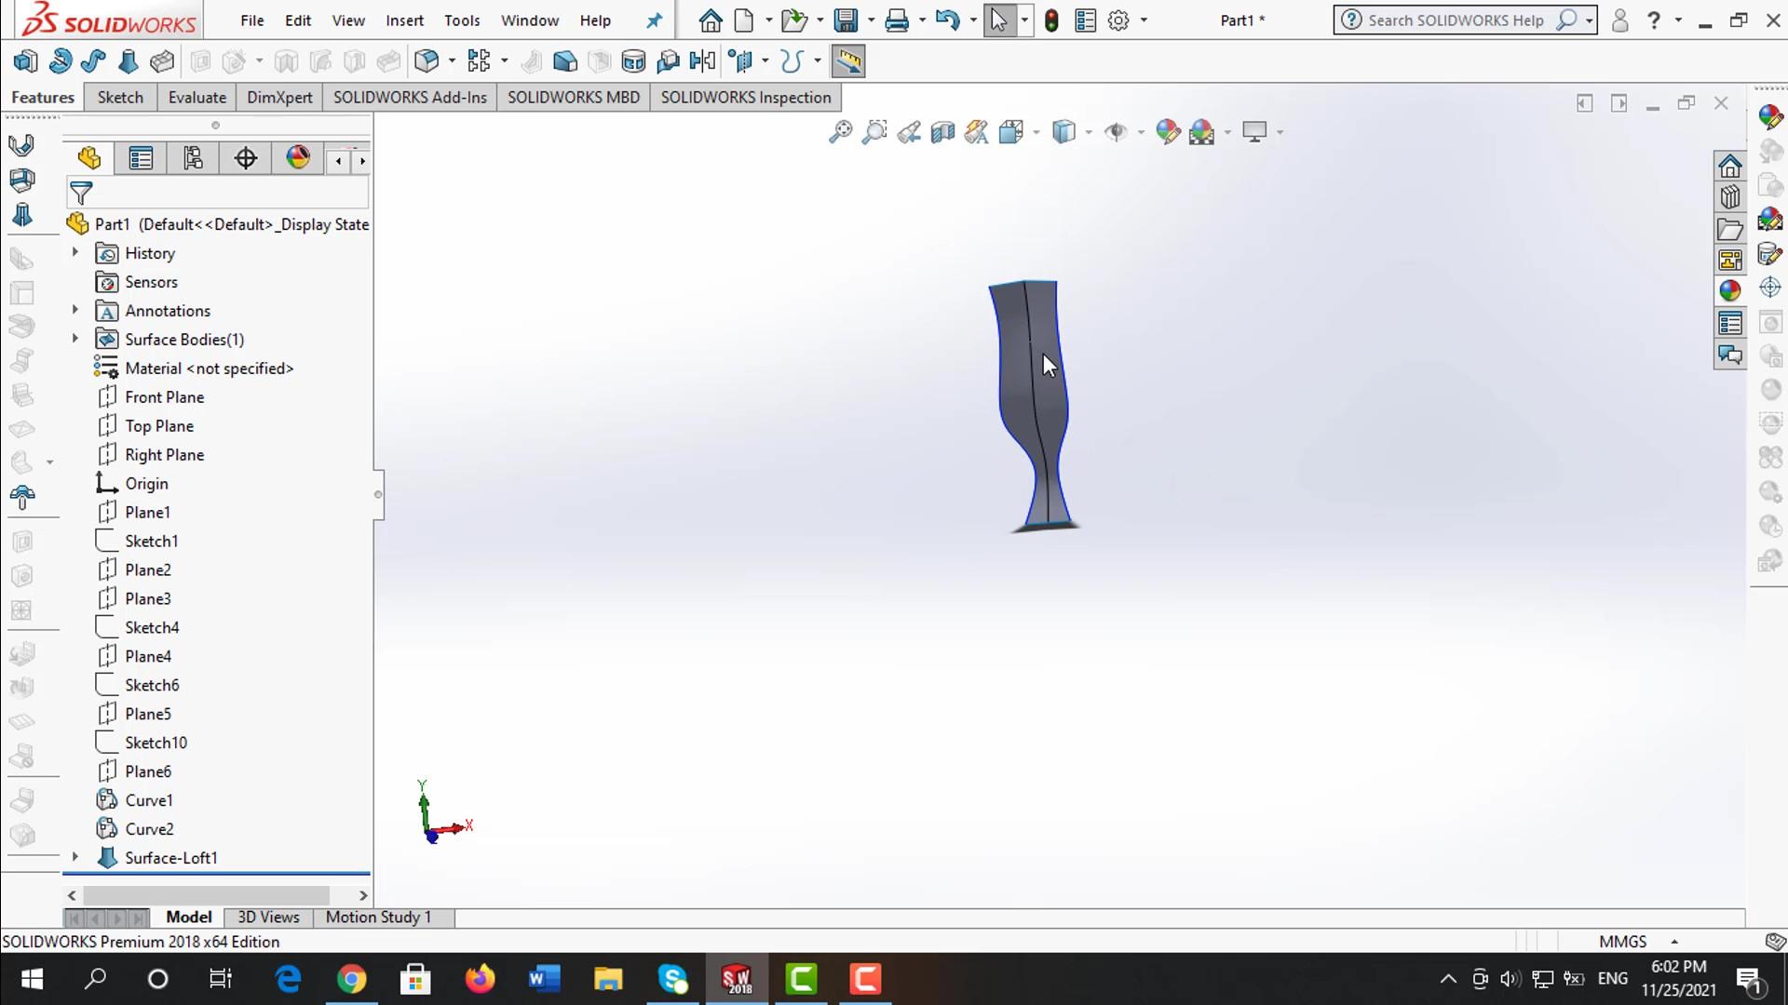Switch to the Sketch tab
The height and width of the screenshot is (1005, 1788).
120,98
